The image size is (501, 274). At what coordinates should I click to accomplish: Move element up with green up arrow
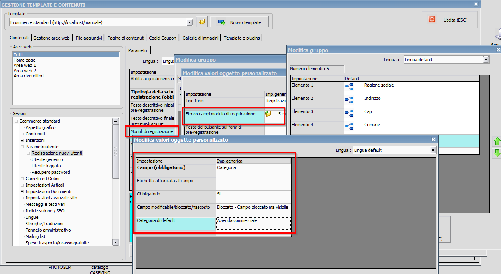click(497, 141)
